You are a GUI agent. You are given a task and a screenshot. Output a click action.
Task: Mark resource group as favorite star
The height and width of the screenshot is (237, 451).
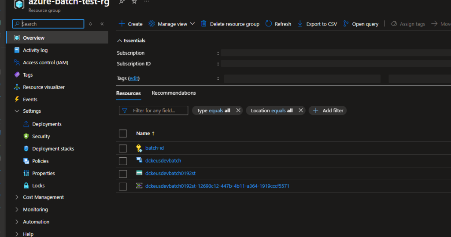[134, 2]
